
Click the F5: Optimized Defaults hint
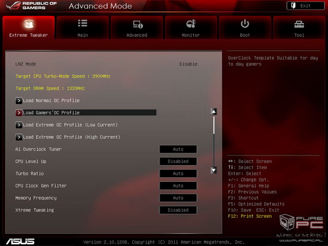tap(256, 204)
